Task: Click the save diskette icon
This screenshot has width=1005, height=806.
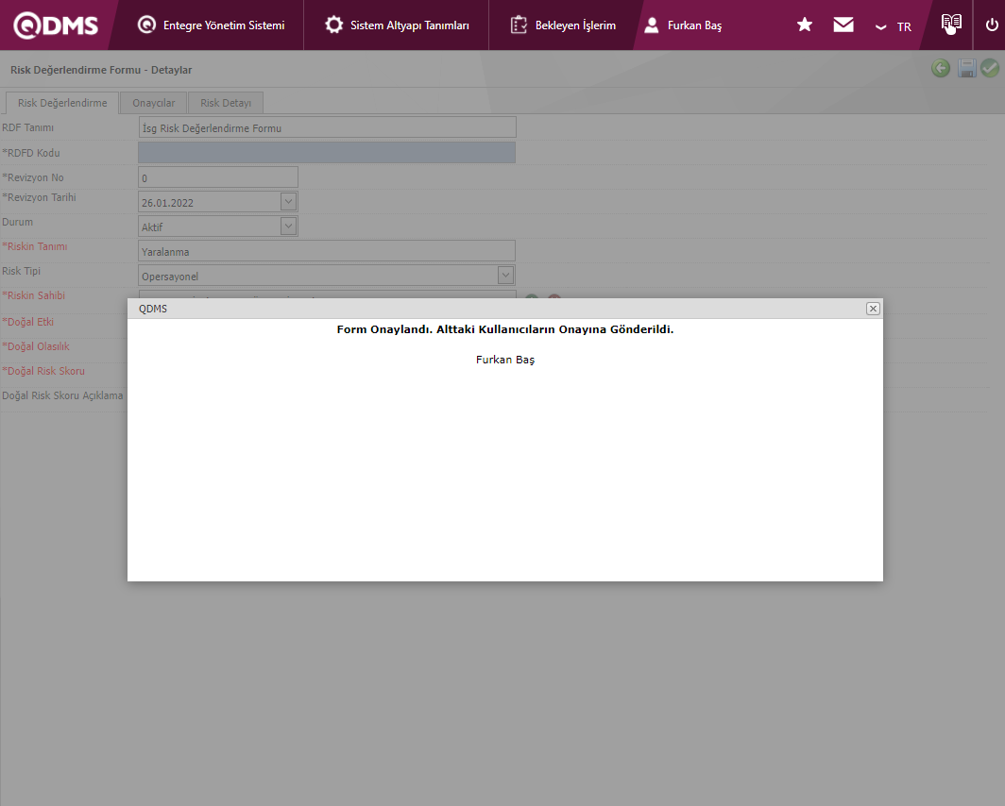Action: (x=966, y=68)
